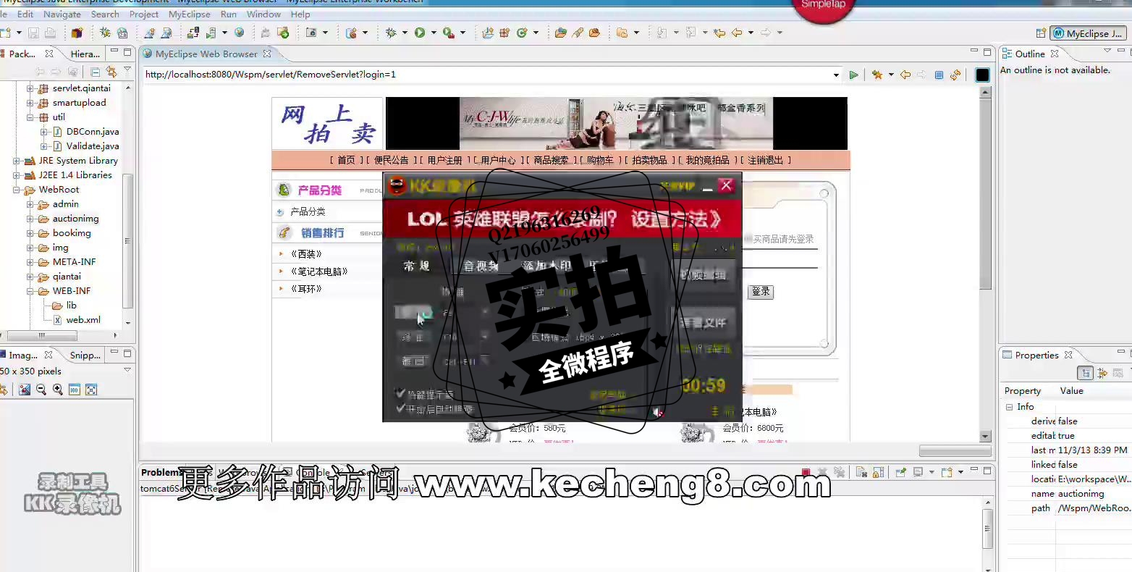Click Link with Editor icon in Package Explorer
This screenshot has width=1132, height=572.
click(x=111, y=72)
